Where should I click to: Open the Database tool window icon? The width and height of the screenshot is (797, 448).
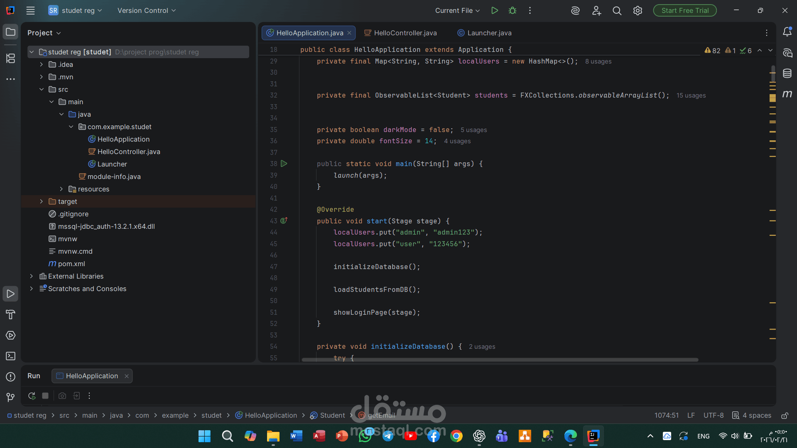click(x=787, y=73)
